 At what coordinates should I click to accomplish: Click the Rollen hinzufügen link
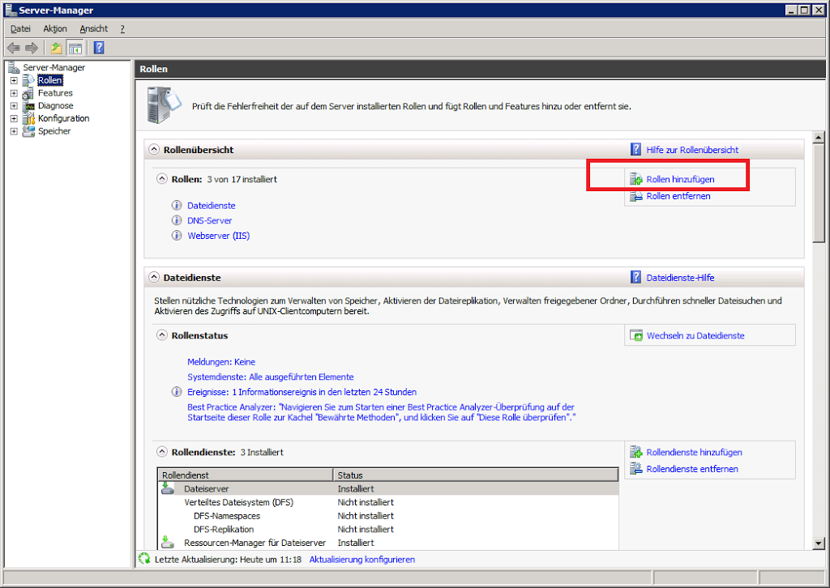click(680, 179)
